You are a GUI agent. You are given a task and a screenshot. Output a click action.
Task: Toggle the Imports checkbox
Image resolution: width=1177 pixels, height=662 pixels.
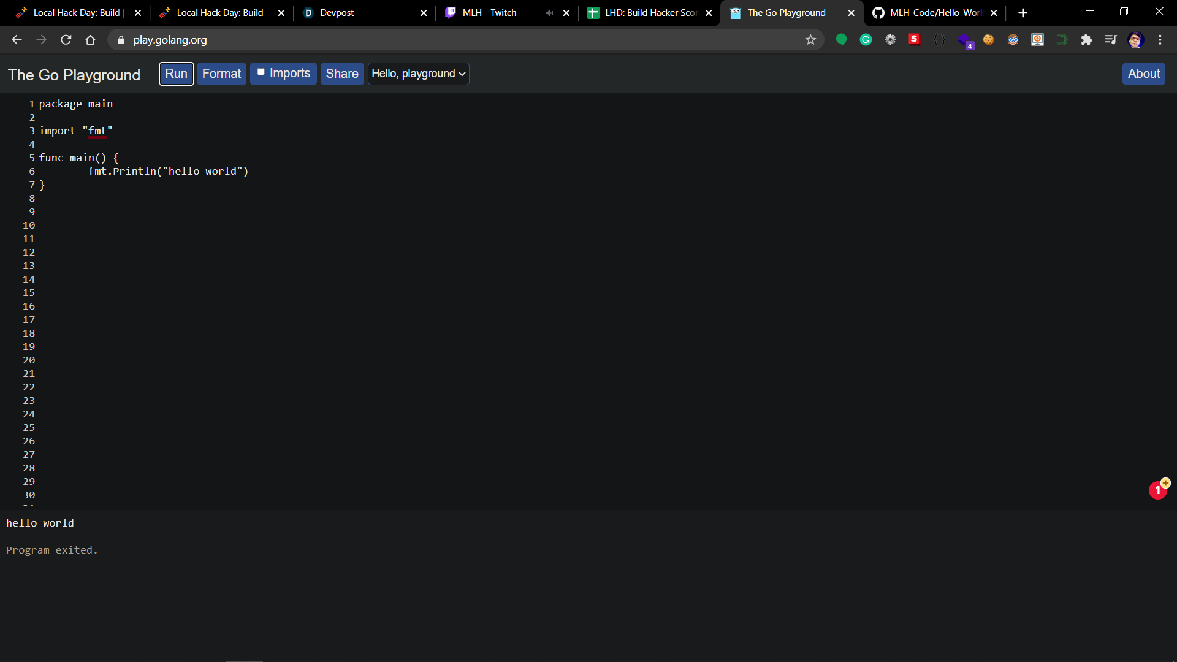point(261,72)
